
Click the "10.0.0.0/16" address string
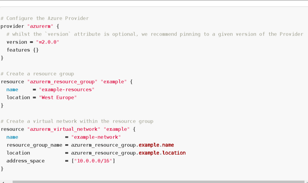tap(93, 161)
